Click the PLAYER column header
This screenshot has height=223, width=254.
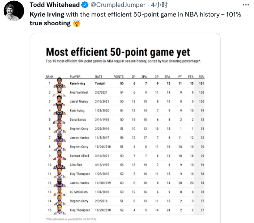click(75, 77)
